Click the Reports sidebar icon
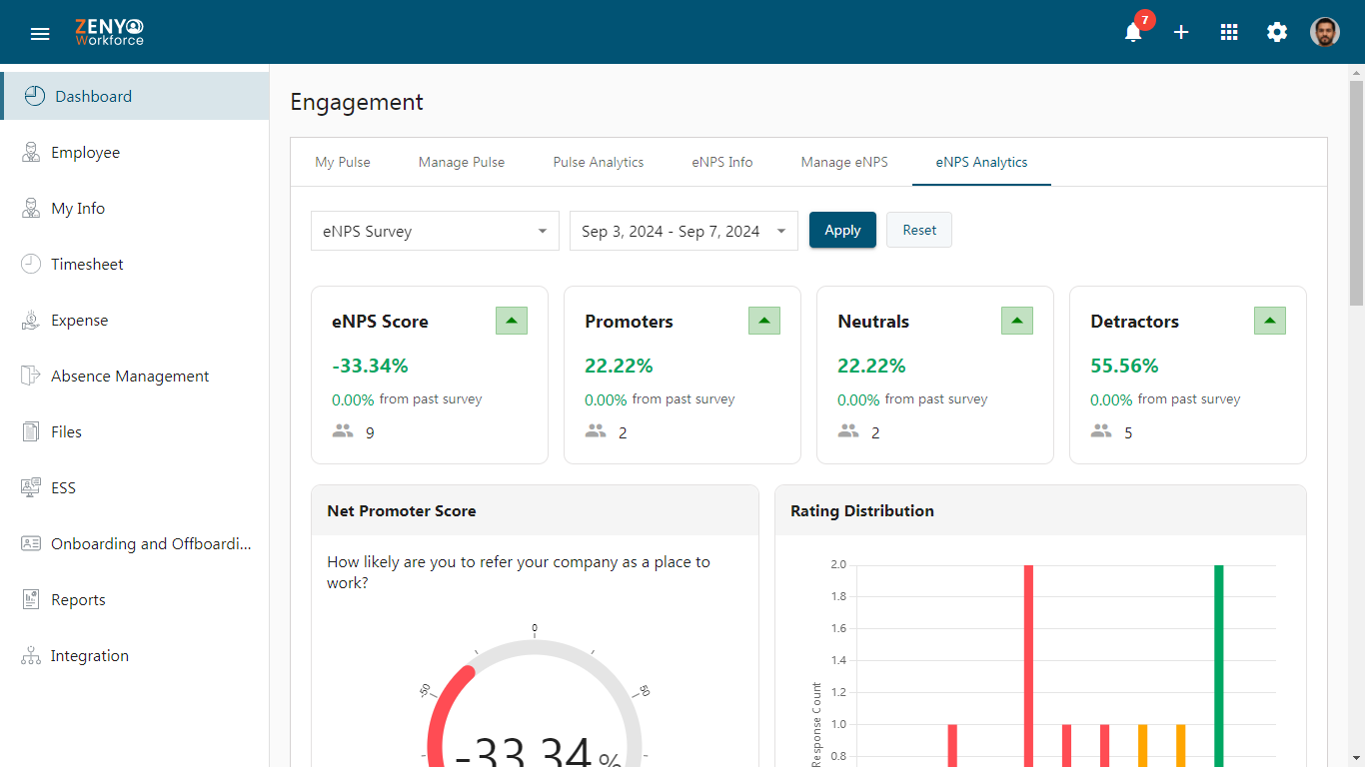Screen dimensions: 1365x767 (x=31, y=599)
